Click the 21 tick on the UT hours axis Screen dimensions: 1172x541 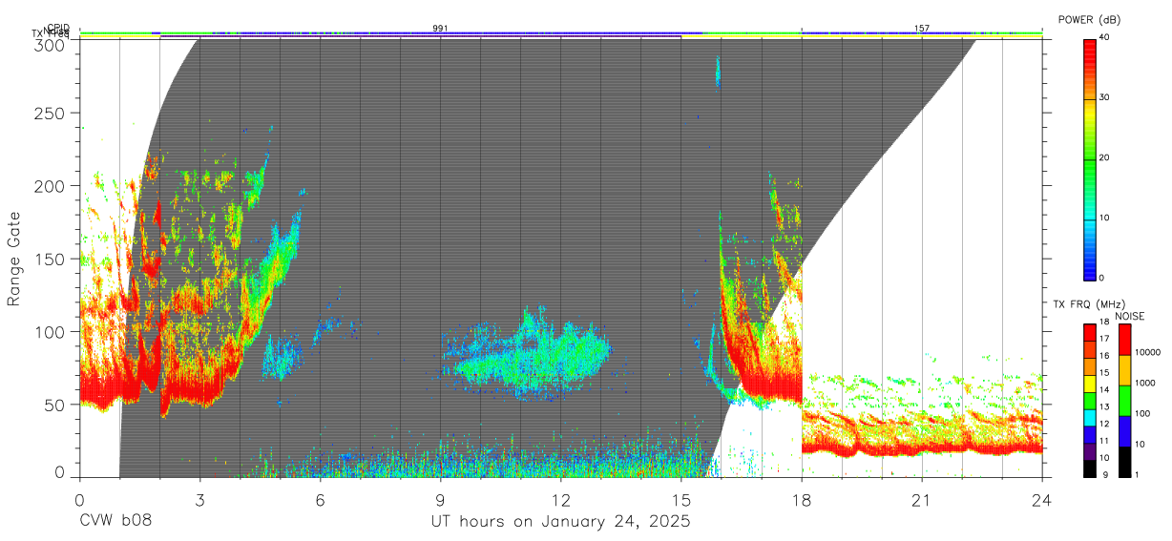click(x=922, y=499)
